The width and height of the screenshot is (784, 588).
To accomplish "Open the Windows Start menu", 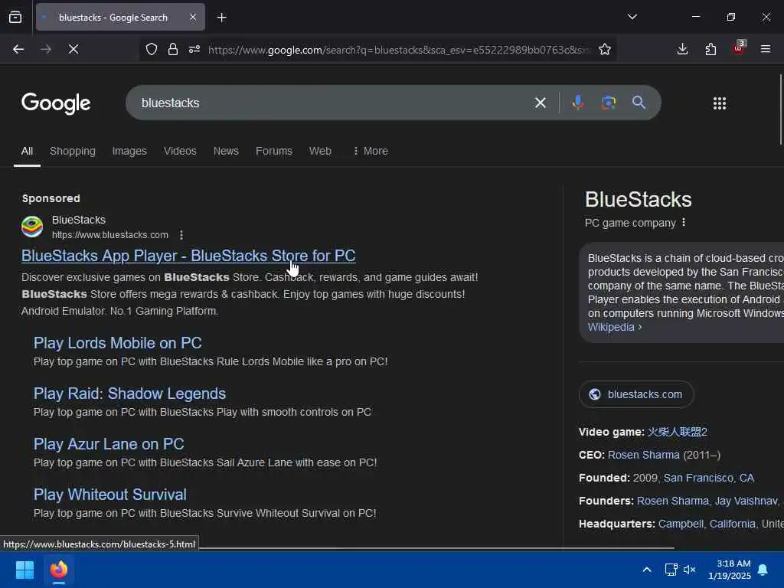I will [x=24, y=570].
